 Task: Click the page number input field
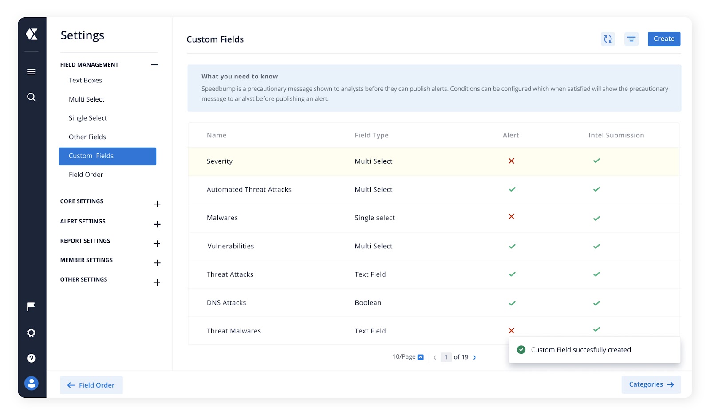(446, 357)
